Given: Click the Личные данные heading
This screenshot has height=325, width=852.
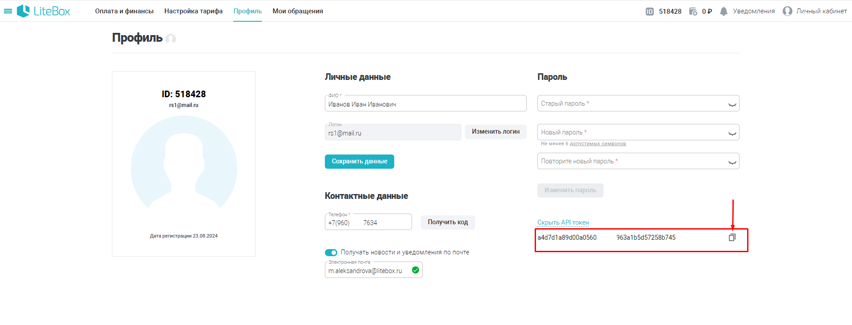Looking at the screenshot, I should pos(358,77).
